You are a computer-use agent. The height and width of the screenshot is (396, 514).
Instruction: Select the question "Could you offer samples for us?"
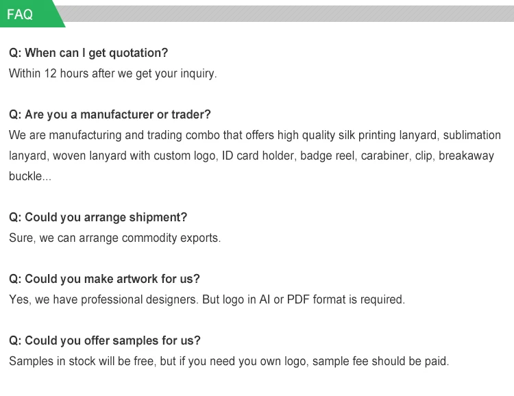click(104, 341)
